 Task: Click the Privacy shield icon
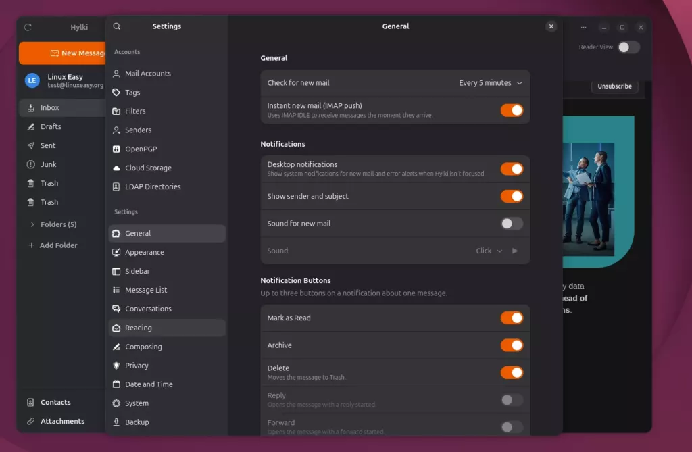click(116, 366)
